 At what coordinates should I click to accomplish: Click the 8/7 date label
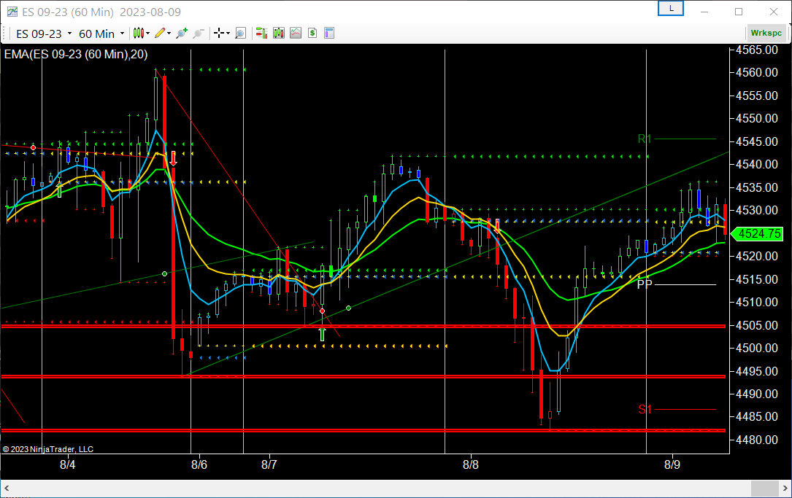click(269, 464)
